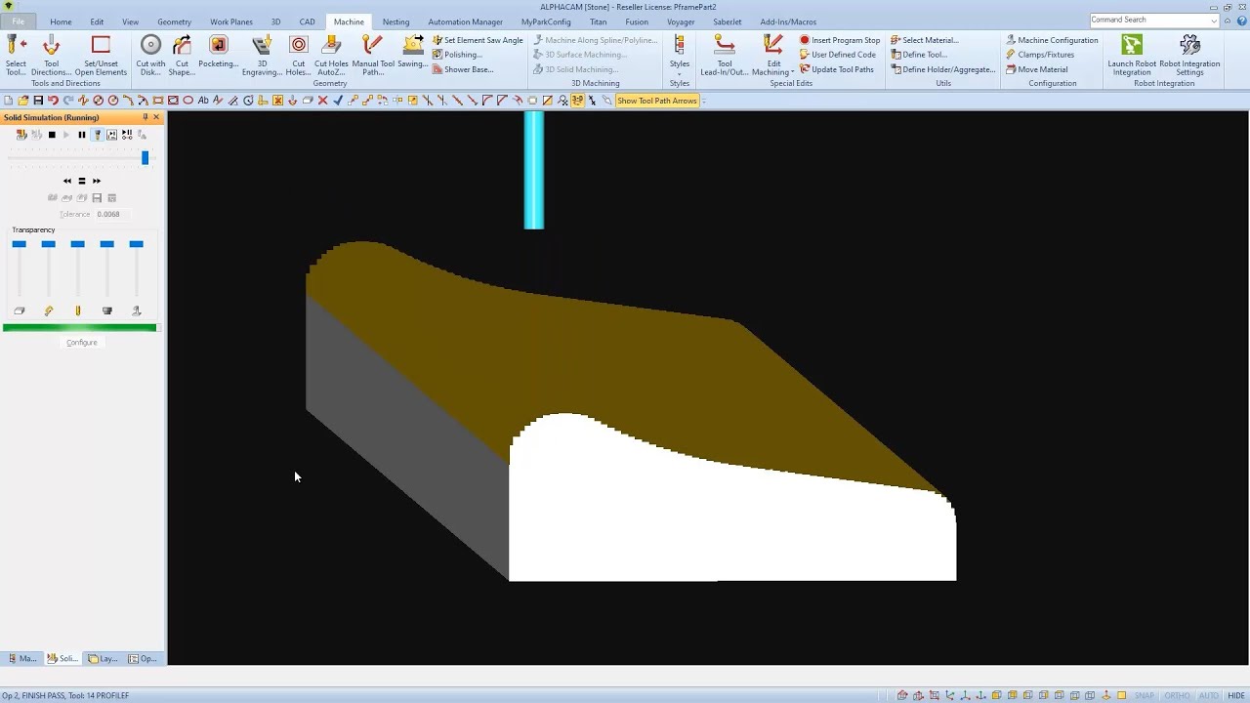Adjust the simulation speed slider handle
Screen dimensions: 1250x703
point(146,158)
